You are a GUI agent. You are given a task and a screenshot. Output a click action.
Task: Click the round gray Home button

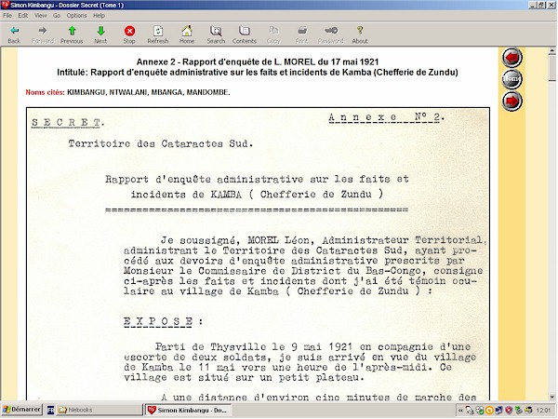tap(512, 79)
